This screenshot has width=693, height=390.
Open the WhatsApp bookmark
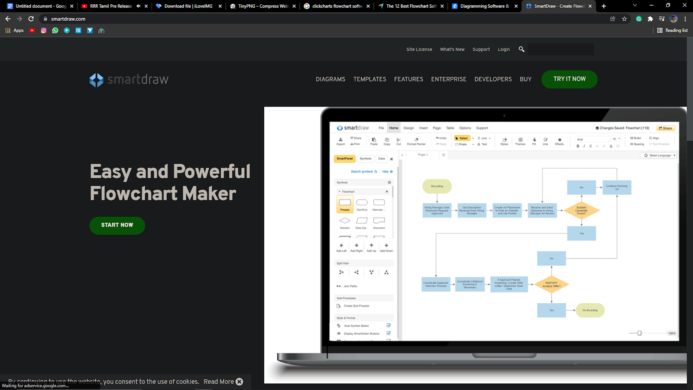(55, 30)
